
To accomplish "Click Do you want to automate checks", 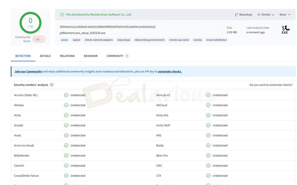I will point(271,85).
